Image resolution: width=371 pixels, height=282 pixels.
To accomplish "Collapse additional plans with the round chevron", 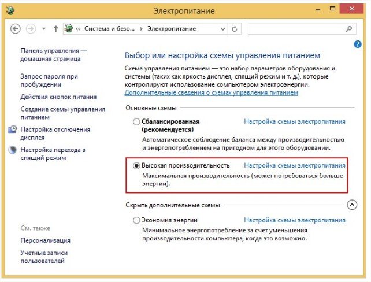I will coord(352,205).
